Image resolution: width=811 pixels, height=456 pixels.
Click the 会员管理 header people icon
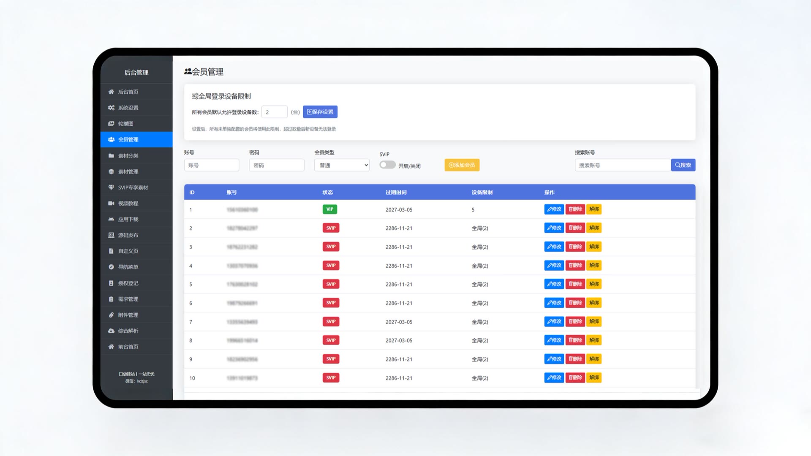point(188,72)
